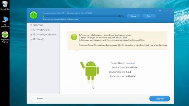Select WhatsApp attachments in the sidebar
Screen dimensions: 189x106
(47, 35)
